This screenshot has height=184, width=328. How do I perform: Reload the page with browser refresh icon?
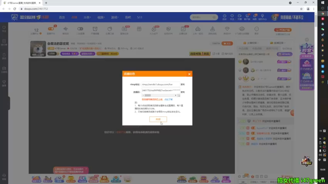(x=15, y=9)
